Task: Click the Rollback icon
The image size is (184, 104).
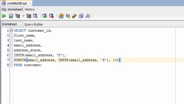Action: (51, 16)
